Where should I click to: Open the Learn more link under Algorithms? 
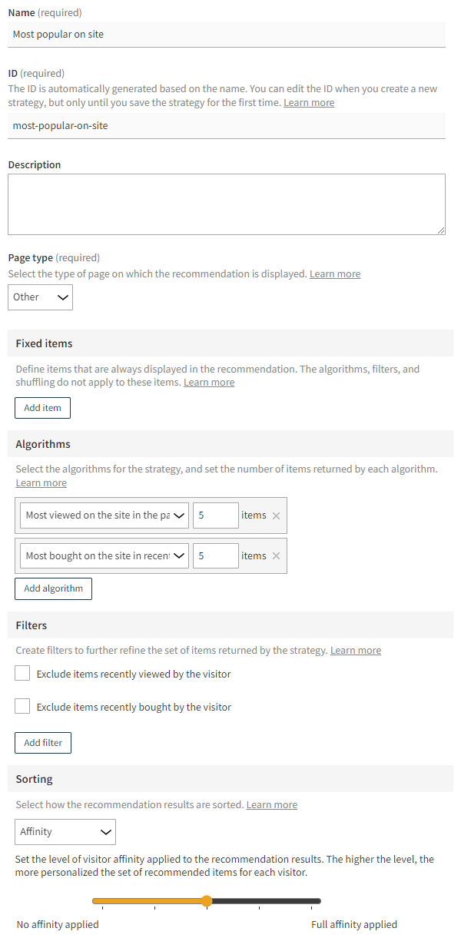[x=41, y=482]
